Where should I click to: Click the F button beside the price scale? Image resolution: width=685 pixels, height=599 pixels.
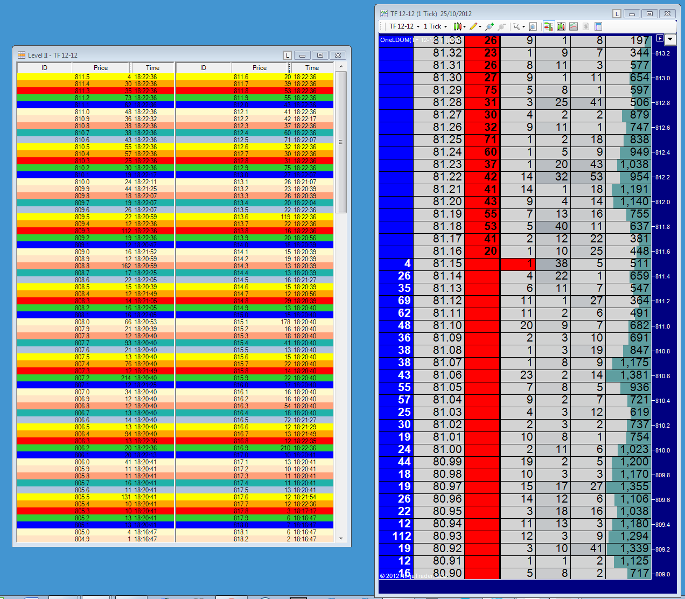pyautogui.click(x=660, y=39)
